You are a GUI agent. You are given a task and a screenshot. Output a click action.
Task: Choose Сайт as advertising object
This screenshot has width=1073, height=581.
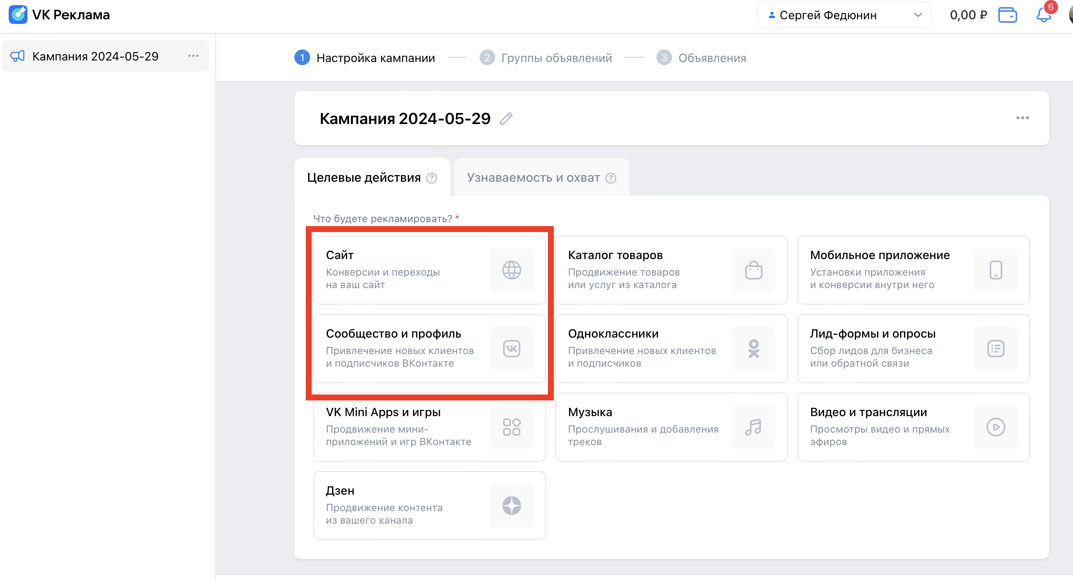click(x=430, y=270)
